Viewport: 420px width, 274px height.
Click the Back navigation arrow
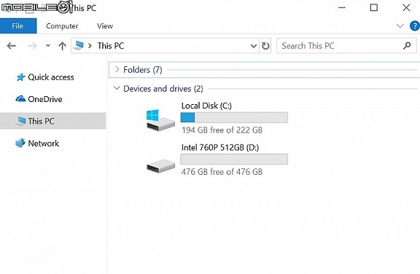(x=11, y=46)
